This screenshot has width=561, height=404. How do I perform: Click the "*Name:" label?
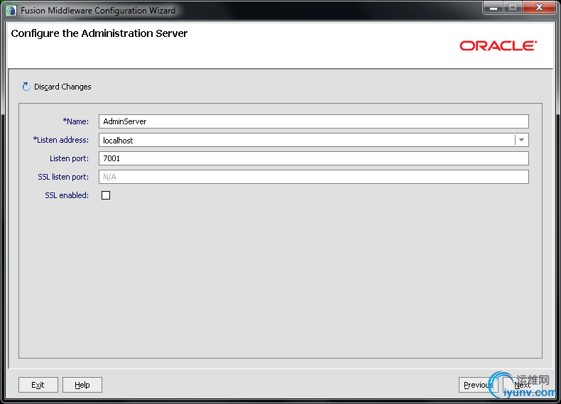(x=75, y=121)
